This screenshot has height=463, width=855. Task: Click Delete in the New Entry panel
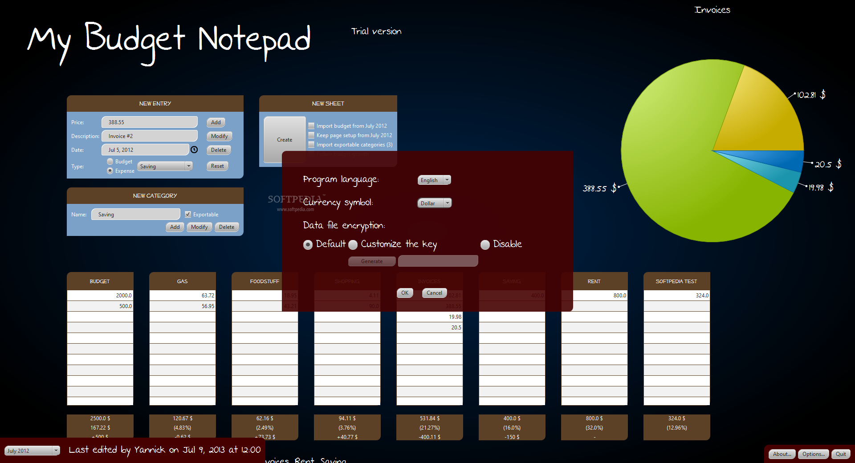pyautogui.click(x=219, y=150)
